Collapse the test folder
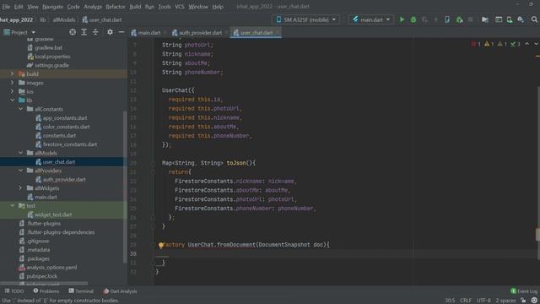540x304 pixels. coord(12,205)
